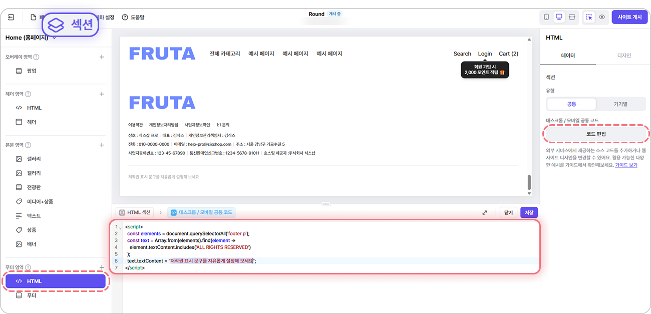Click the 저장 save button
Image resolution: width=651 pixels, height=314 pixels.
[529, 212]
